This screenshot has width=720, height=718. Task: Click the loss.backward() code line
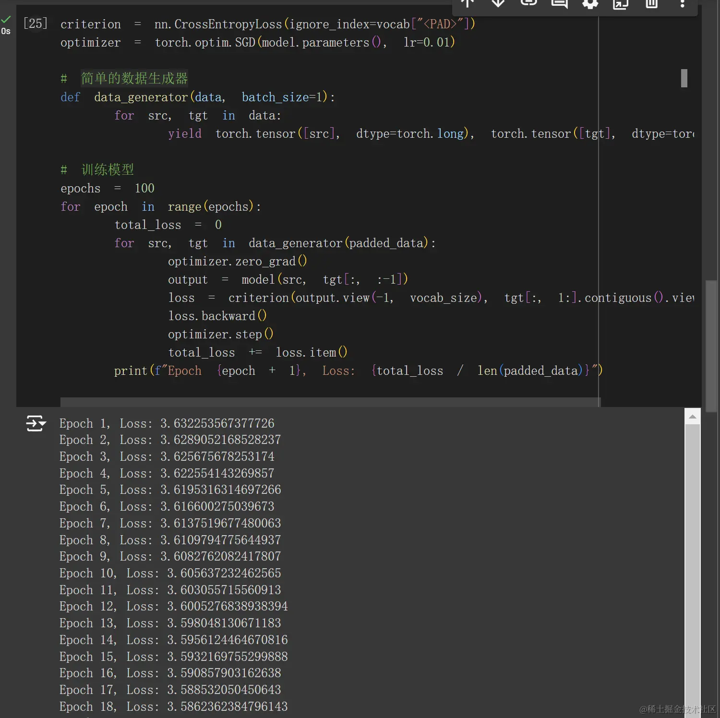[217, 316]
